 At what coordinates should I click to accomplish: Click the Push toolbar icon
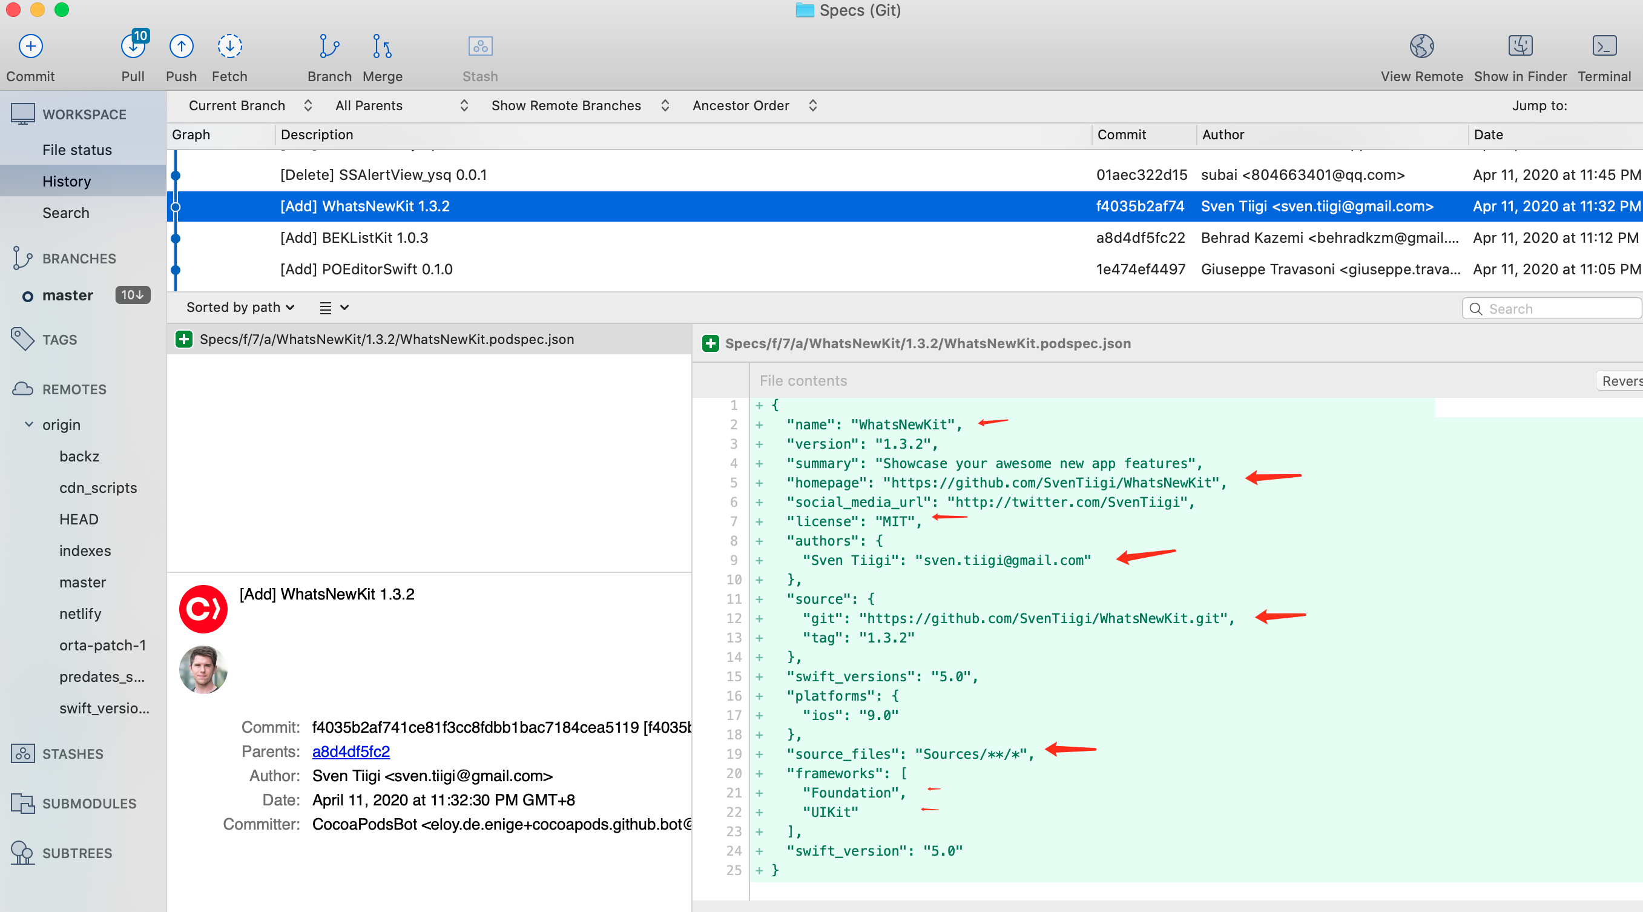(x=181, y=47)
